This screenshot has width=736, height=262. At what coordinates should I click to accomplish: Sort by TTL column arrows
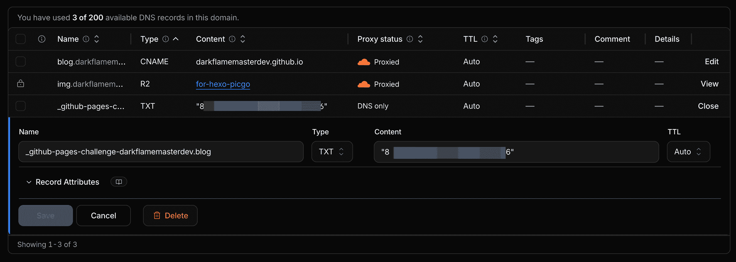pos(495,39)
